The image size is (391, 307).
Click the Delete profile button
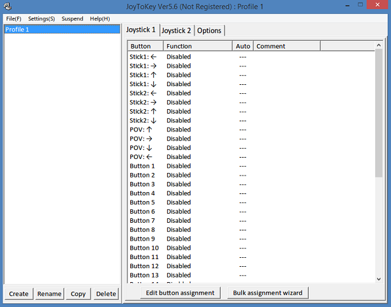tap(106, 294)
